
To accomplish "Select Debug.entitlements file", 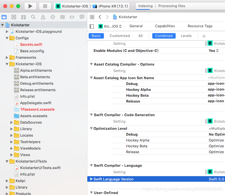I will click(x=37, y=83).
